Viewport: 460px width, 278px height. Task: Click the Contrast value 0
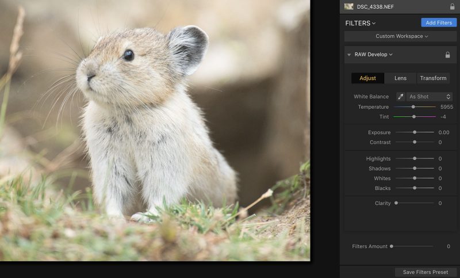pyautogui.click(x=440, y=142)
